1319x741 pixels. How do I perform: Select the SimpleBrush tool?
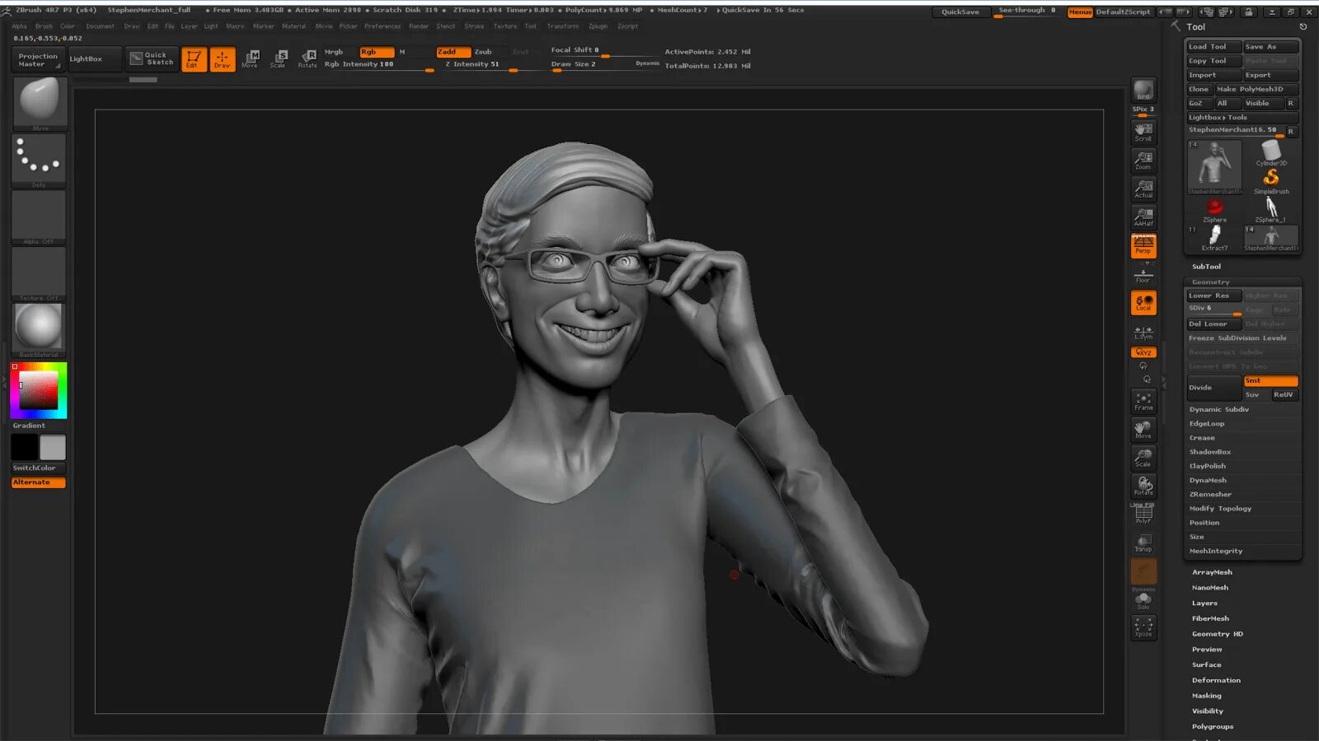point(1271,181)
